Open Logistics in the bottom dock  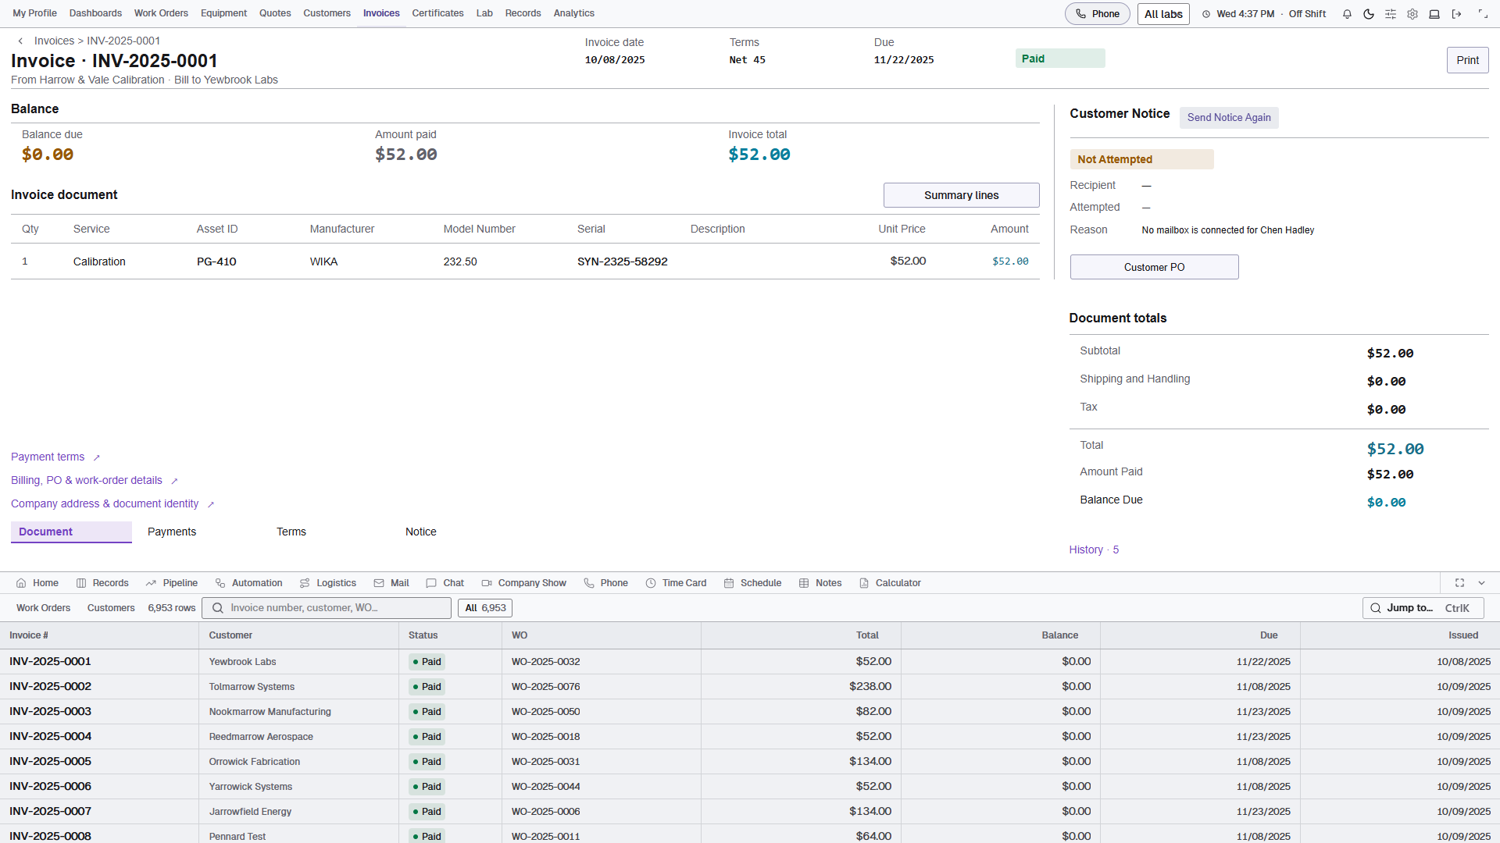coord(327,583)
